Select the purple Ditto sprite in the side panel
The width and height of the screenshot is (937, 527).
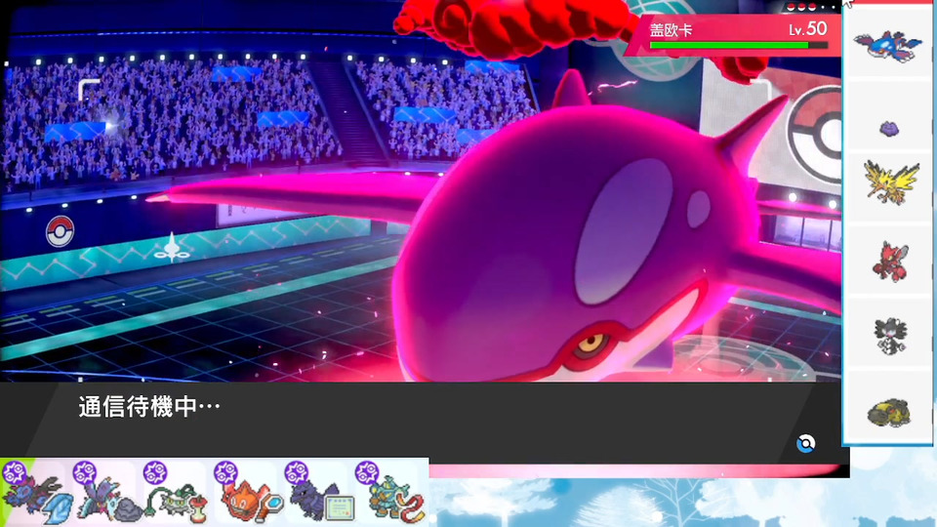(x=890, y=128)
